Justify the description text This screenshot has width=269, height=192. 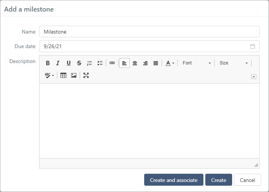click(156, 63)
